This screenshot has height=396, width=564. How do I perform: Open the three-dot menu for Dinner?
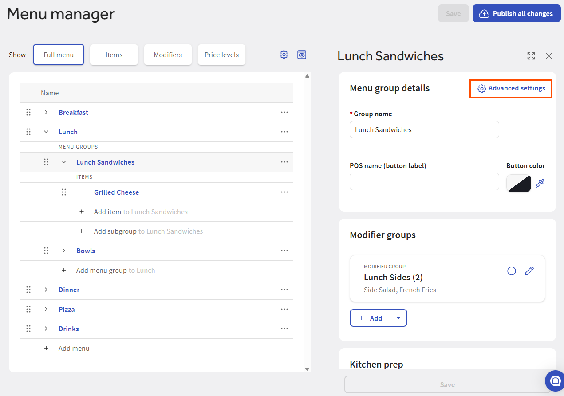click(x=284, y=290)
